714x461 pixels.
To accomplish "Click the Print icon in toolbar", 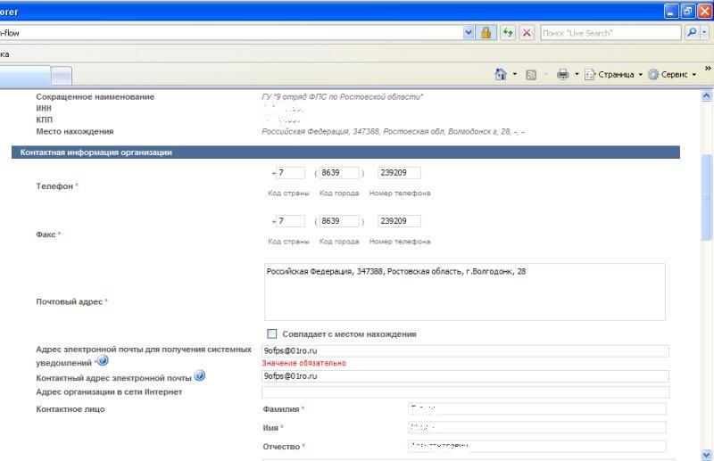I will tap(562, 75).
